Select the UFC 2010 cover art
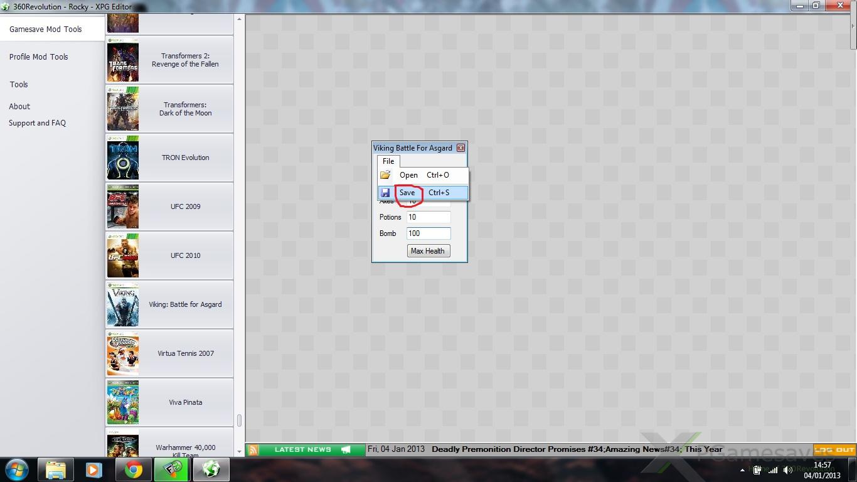Screen dimensions: 857x482 123,255
